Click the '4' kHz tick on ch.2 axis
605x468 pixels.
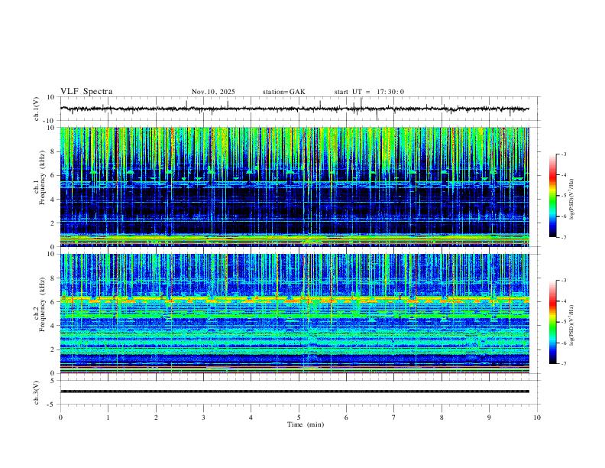click(53, 326)
